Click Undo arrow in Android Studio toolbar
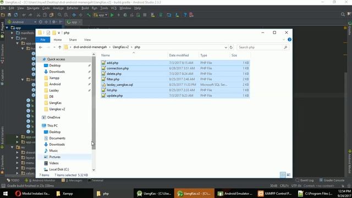352x198 pixels. 24,15
